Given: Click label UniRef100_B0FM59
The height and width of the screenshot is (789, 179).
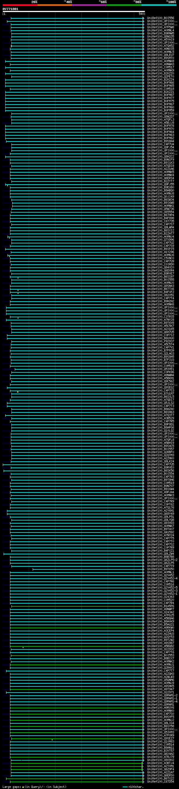Looking at the screenshot, I should [x=160, y=111].
